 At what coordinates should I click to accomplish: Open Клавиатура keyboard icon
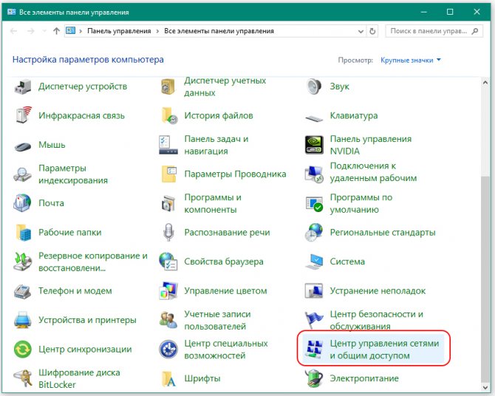pyautogui.click(x=314, y=119)
